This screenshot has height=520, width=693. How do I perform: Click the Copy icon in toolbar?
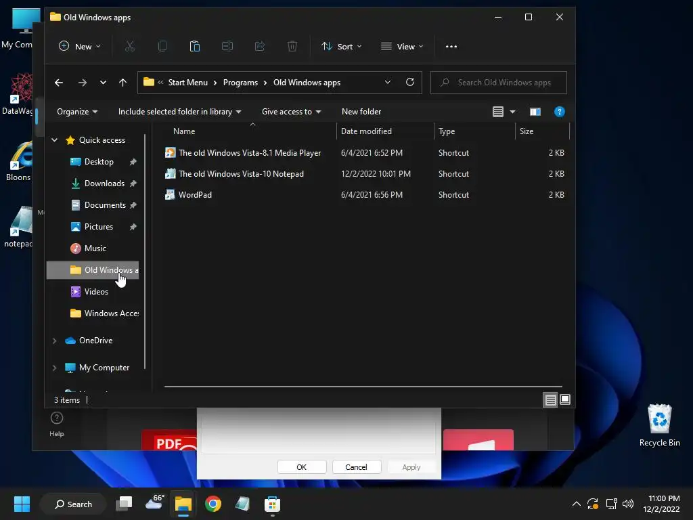[162, 46]
